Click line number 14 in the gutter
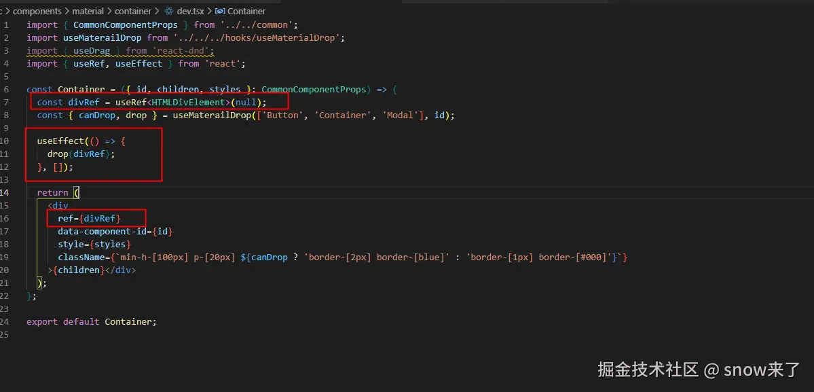This screenshot has width=814, height=392. pos(4,193)
